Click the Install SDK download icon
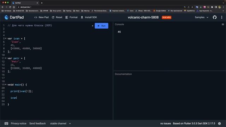This screenshot has width=226, height=127. (82, 17)
